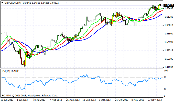
Task: Click the date label 7 Aug 2013
Action: 56,100
